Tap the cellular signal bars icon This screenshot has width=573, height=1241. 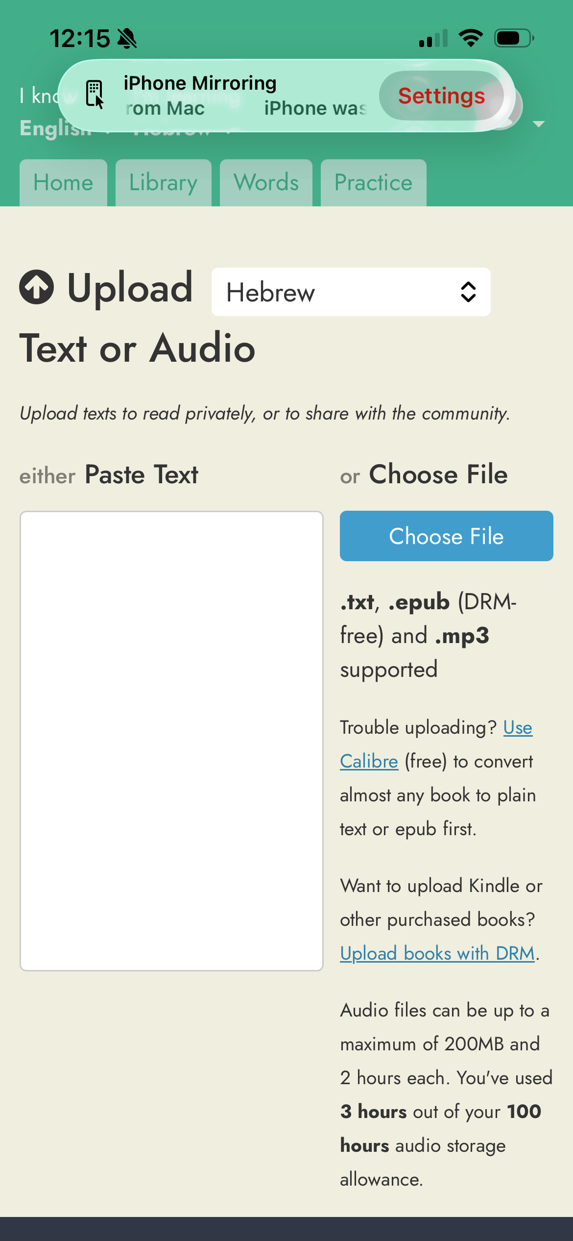point(433,38)
